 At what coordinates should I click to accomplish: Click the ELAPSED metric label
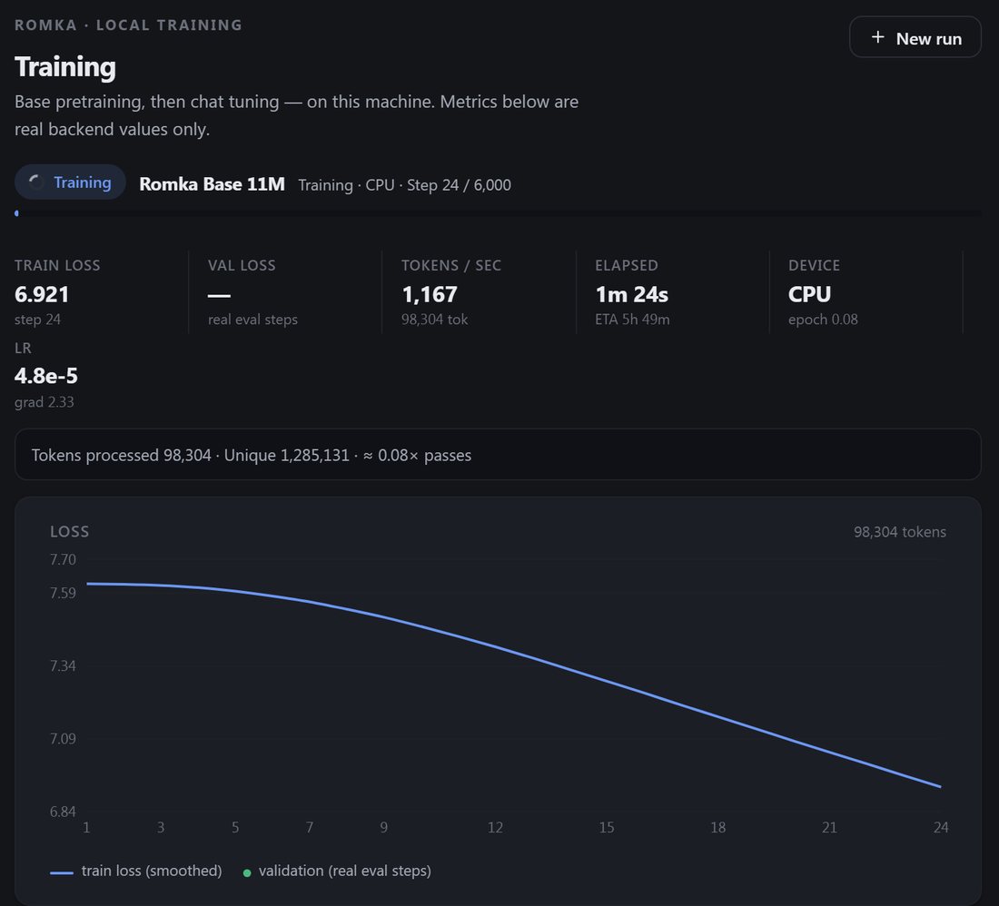[x=627, y=265]
